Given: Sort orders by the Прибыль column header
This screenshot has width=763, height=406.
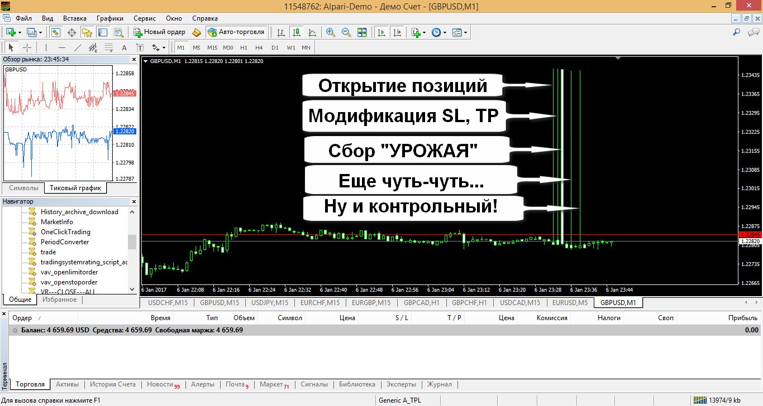Looking at the screenshot, I should (743, 318).
